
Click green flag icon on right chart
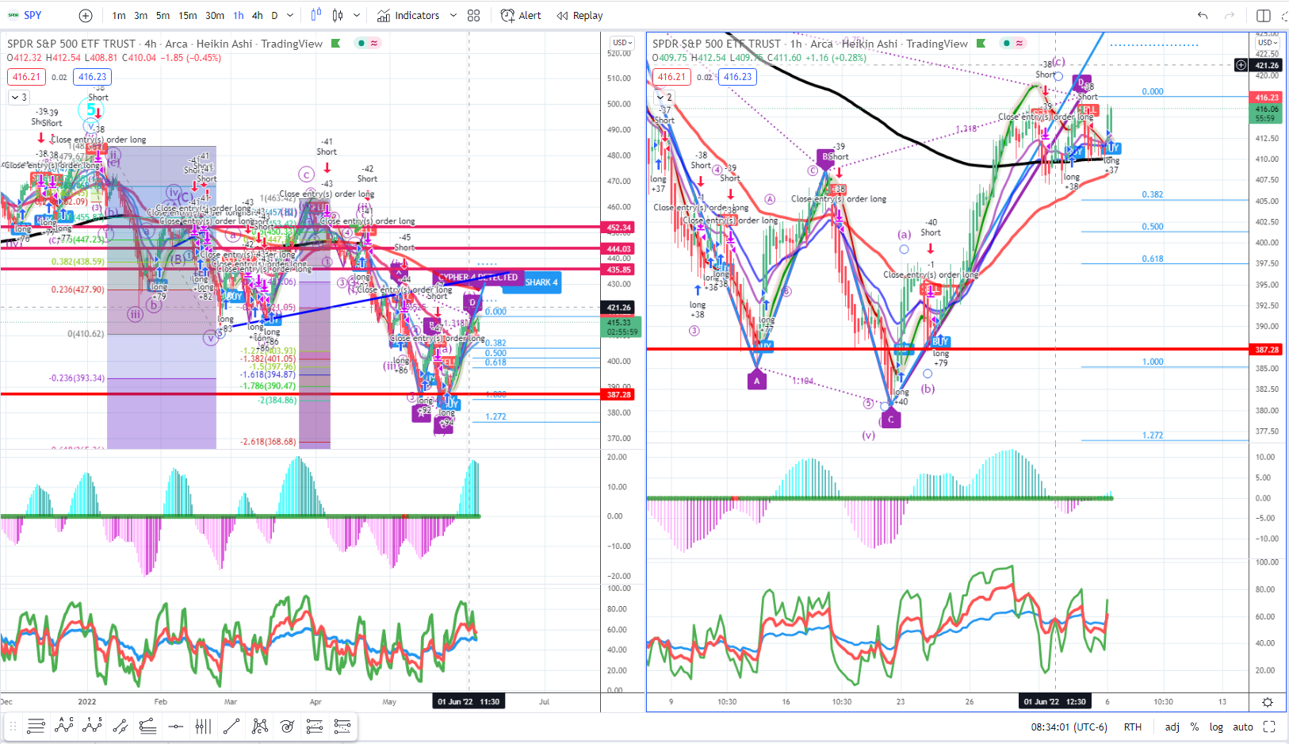pyautogui.click(x=981, y=44)
